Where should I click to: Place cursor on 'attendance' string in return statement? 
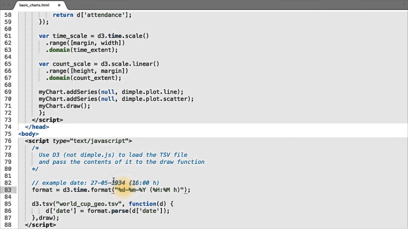[104, 15]
